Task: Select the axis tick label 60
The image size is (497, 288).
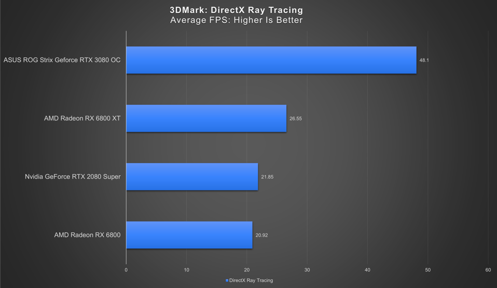Action: 488,270
